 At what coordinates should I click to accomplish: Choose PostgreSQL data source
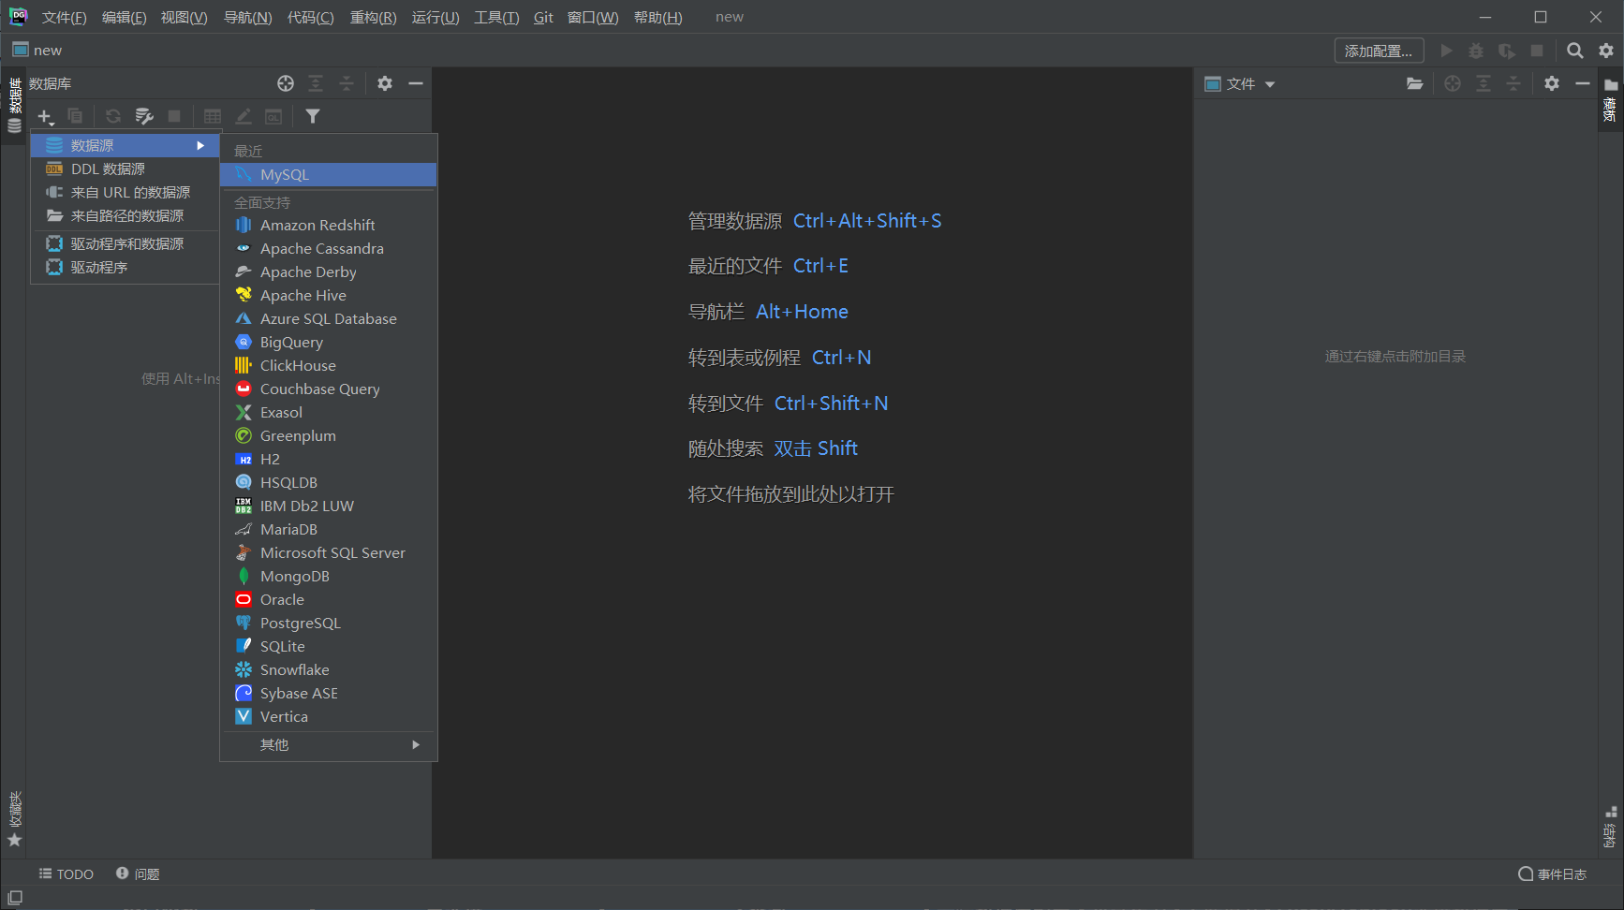(x=329, y=623)
